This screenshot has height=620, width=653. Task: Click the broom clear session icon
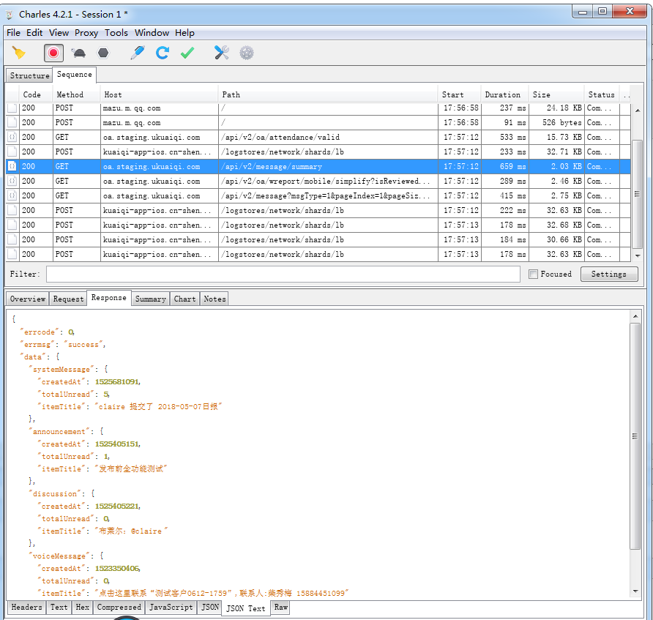[x=19, y=53]
